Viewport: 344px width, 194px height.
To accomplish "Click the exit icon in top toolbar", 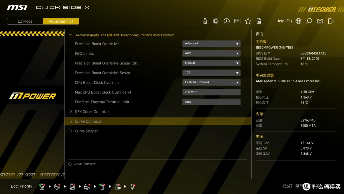I will (x=331, y=21).
